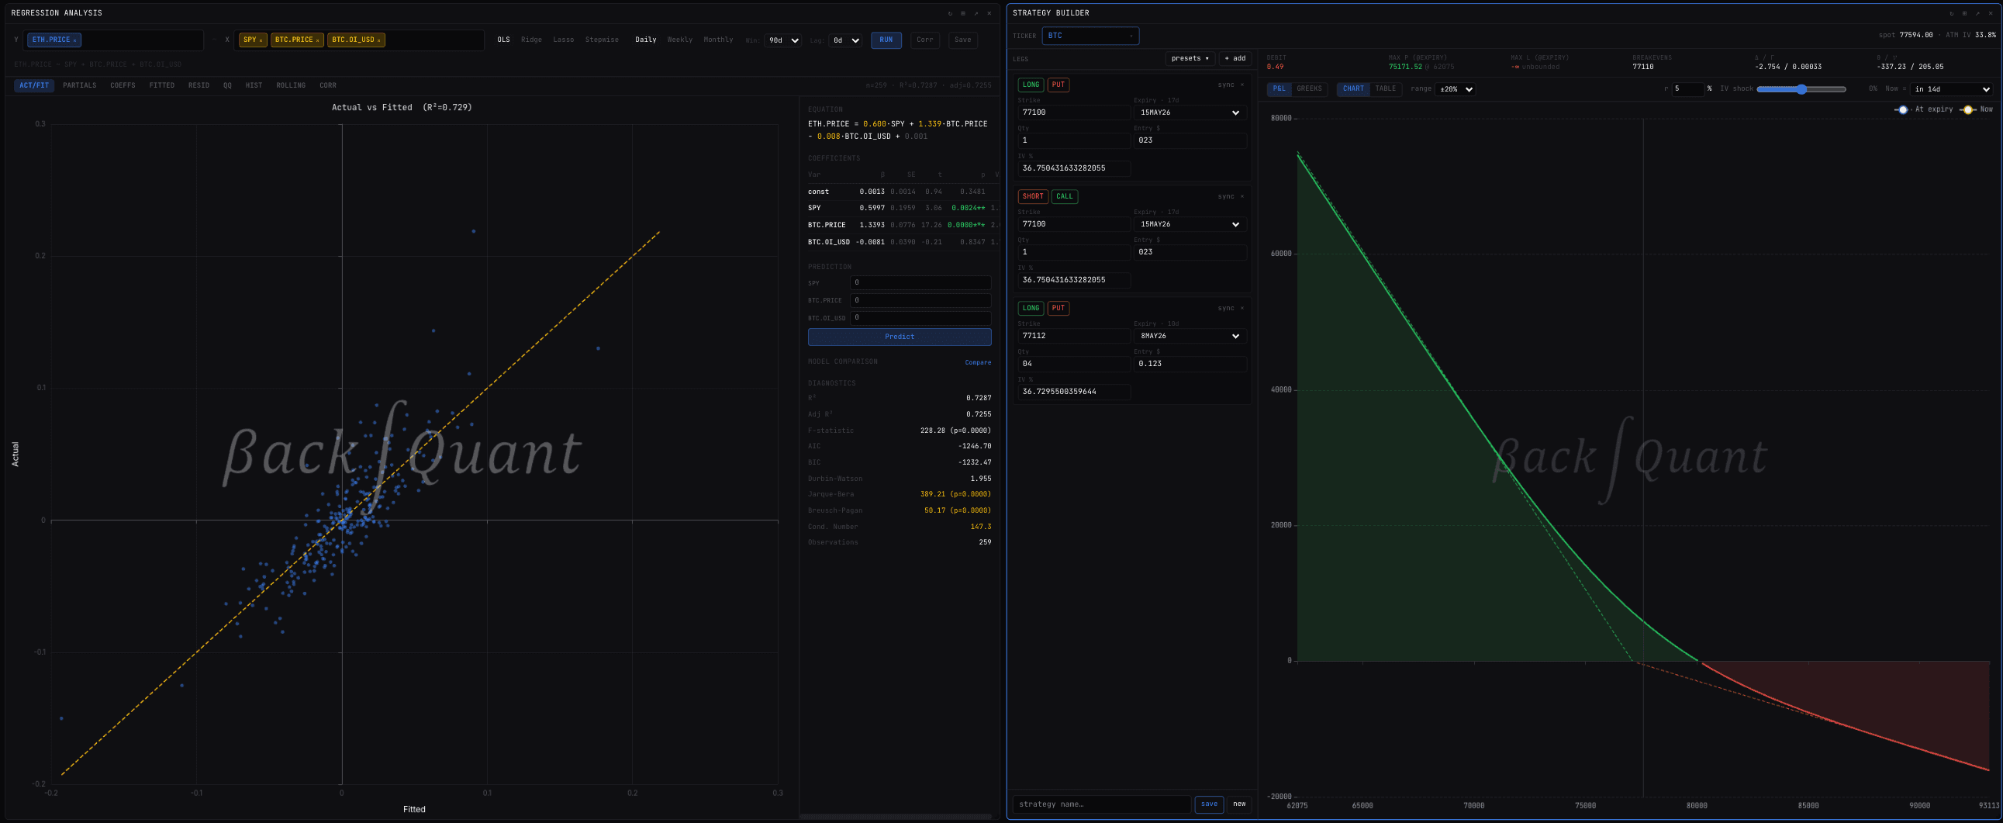Open the 8MAY26 expiry dropdown
This screenshot has width=2003, height=823.
pos(1190,337)
